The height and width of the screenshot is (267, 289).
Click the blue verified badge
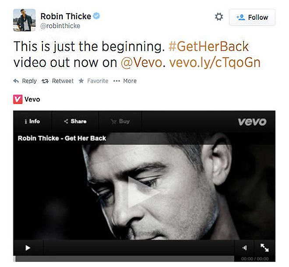[96, 16]
